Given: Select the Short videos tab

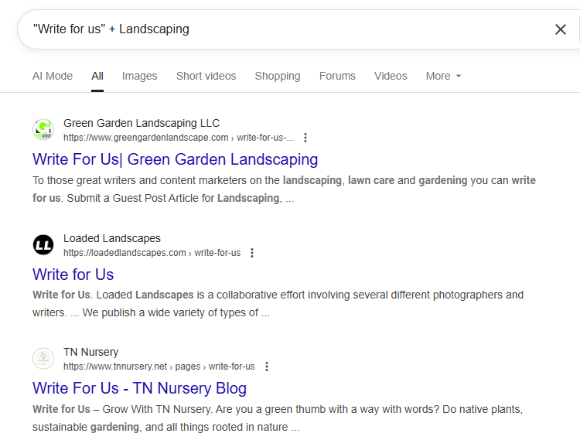Looking at the screenshot, I should (x=206, y=76).
